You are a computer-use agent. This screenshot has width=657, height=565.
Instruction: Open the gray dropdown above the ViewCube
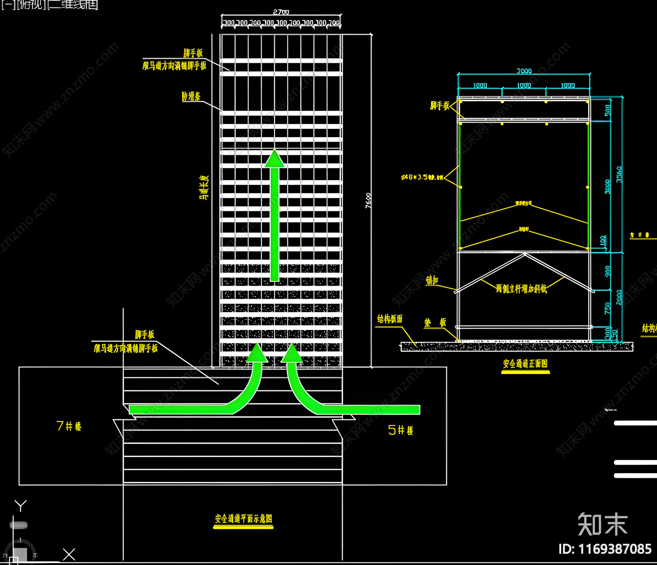click(x=18, y=525)
